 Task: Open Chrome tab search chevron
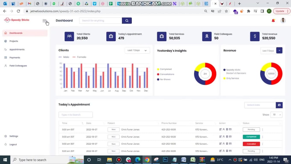coord(258,3)
